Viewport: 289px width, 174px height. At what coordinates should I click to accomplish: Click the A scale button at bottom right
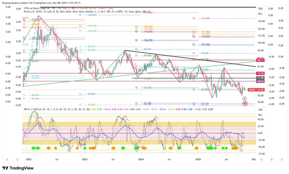[261, 160]
